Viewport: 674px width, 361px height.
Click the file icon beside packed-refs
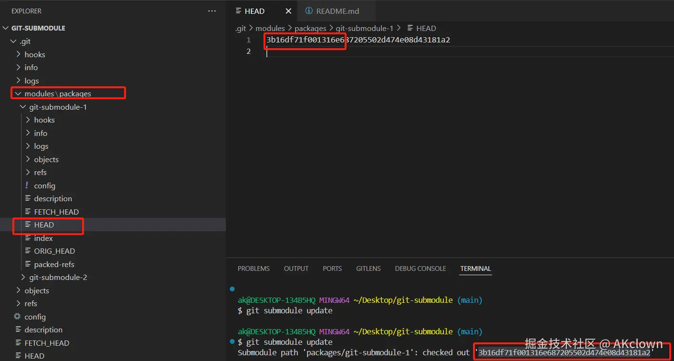click(28, 264)
